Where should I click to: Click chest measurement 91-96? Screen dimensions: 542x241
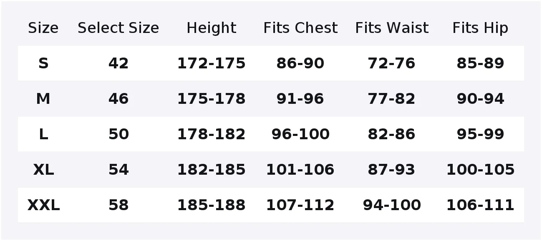click(300, 99)
